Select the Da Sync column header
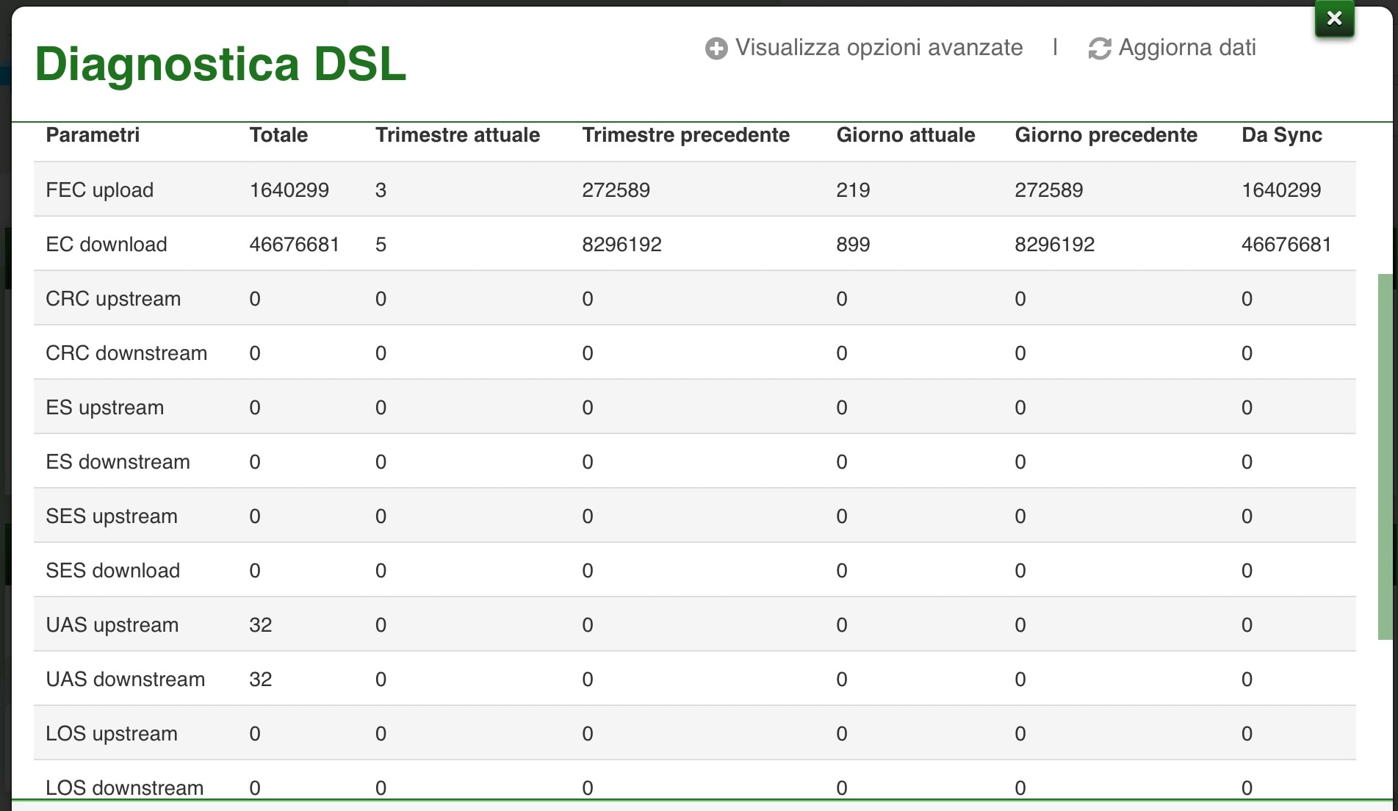The image size is (1398, 811). tap(1281, 135)
